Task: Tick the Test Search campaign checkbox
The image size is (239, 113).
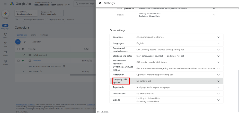Action: [18, 61]
